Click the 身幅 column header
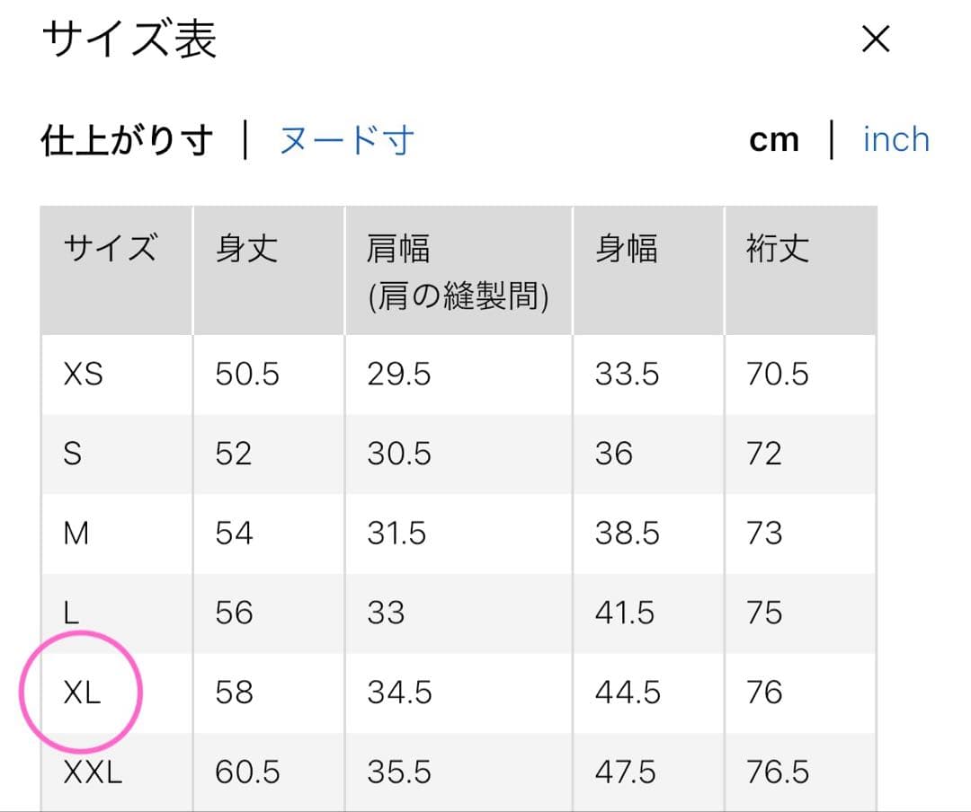This screenshot has height=812, width=971. (x=626, y=249)
